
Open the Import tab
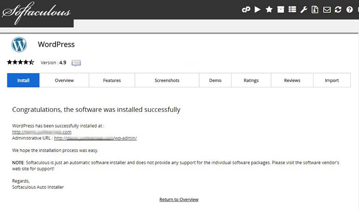pos(332,80)
